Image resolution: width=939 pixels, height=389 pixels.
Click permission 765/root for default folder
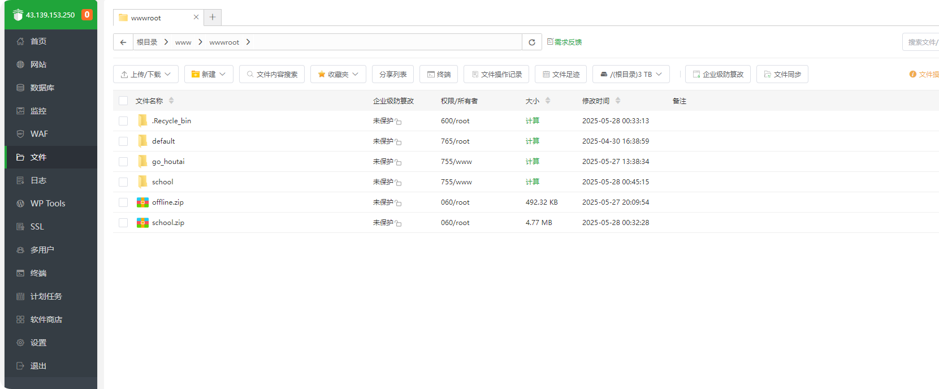pyautogui.click(x=455, y=141)
